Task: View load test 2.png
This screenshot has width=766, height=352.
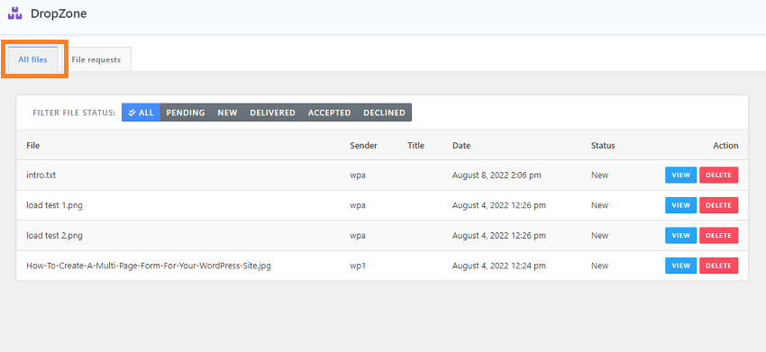Action: [680, 235]
